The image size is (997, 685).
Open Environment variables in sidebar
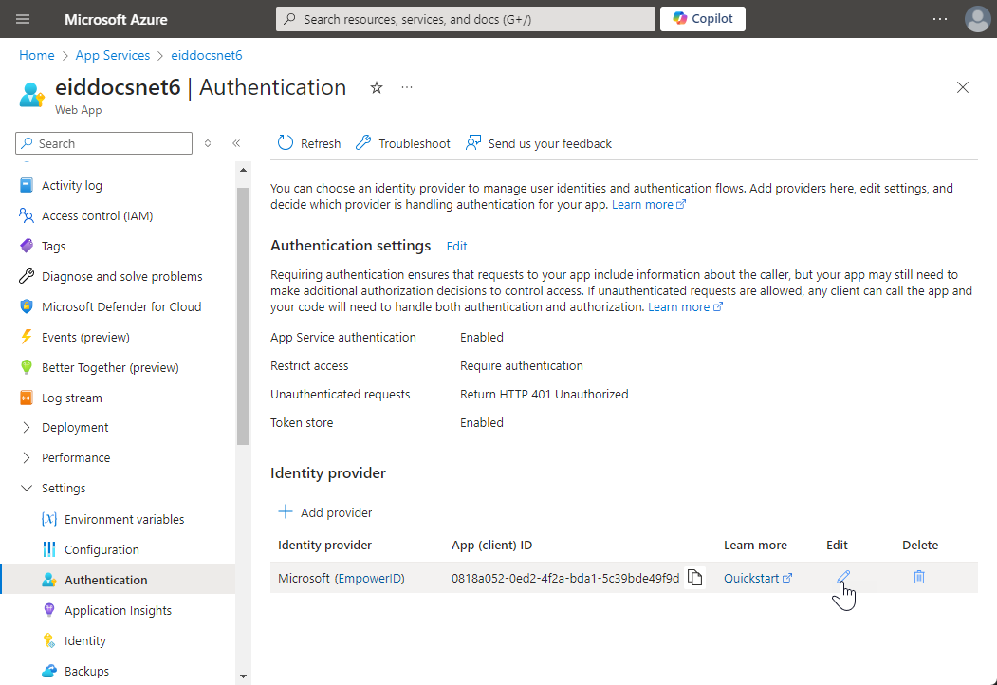pos(123,520)
